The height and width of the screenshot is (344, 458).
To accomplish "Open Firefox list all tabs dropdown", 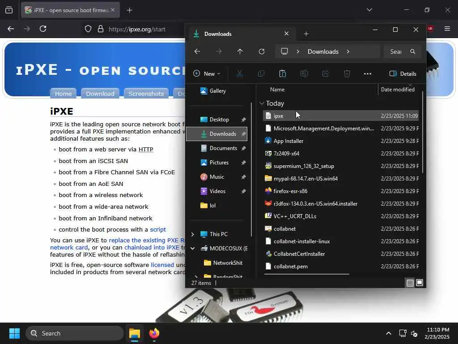I will [369, 10].
